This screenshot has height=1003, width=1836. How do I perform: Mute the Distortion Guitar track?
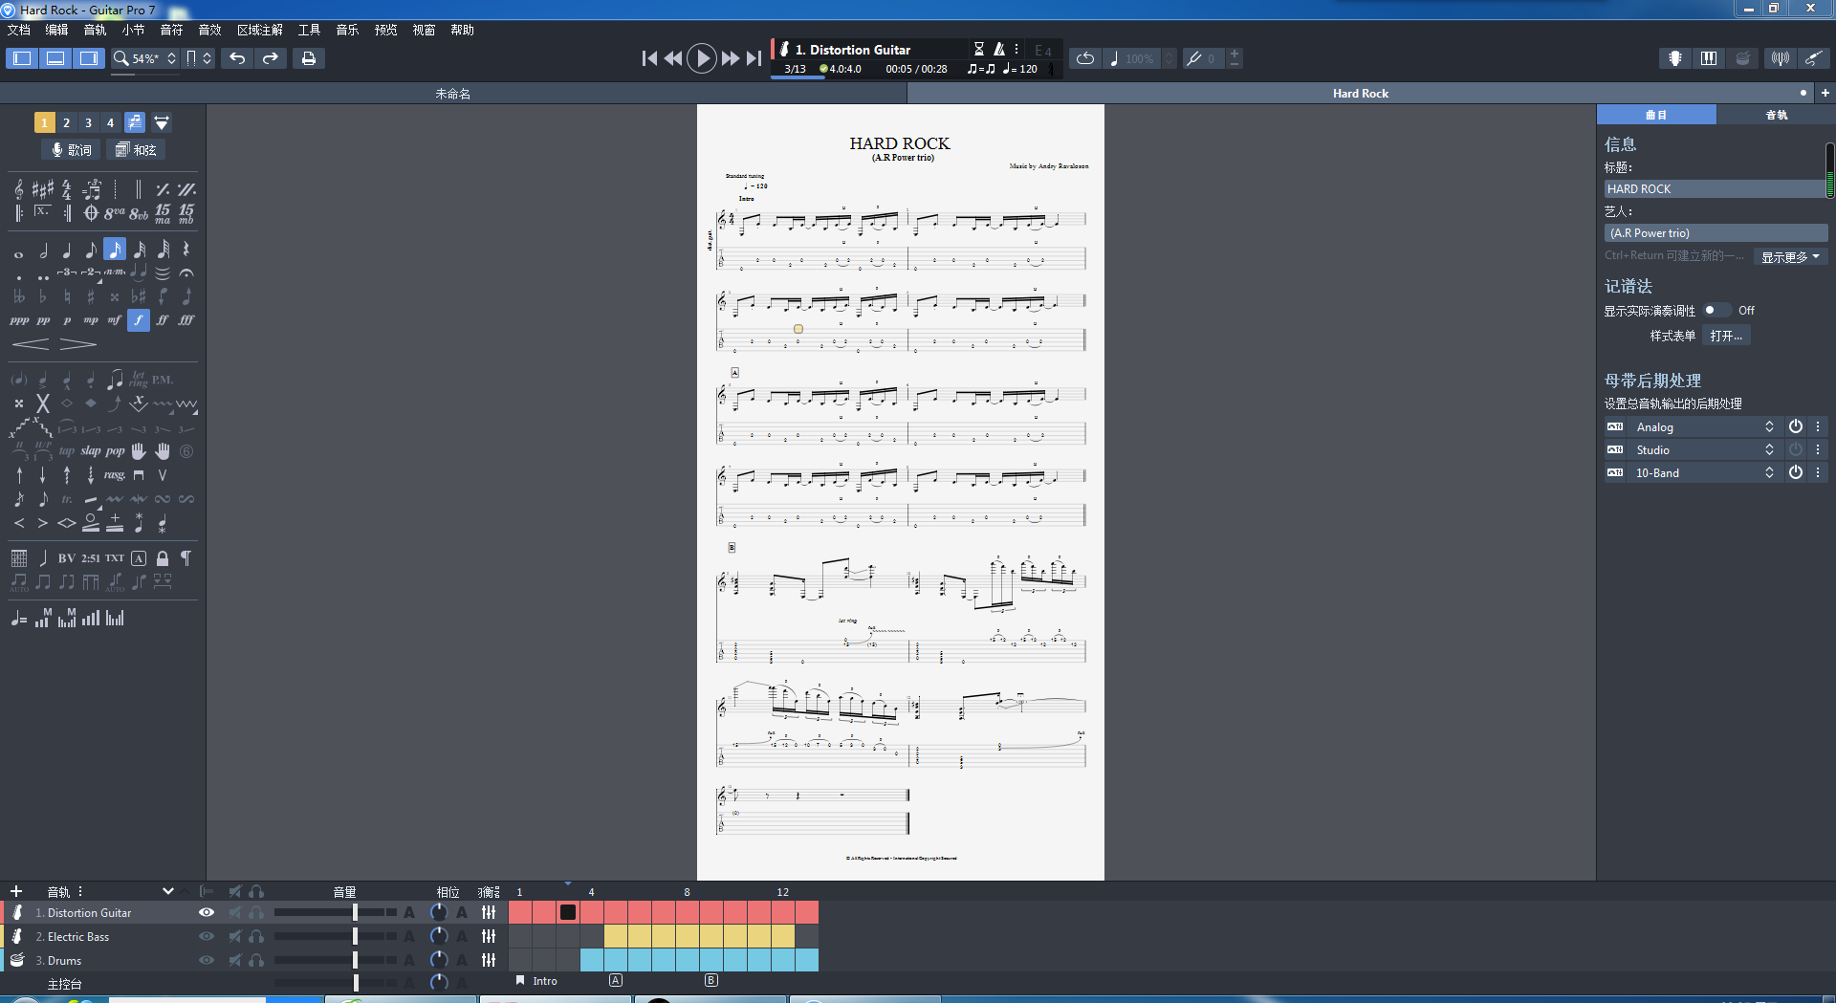click(x=235, y=913)
